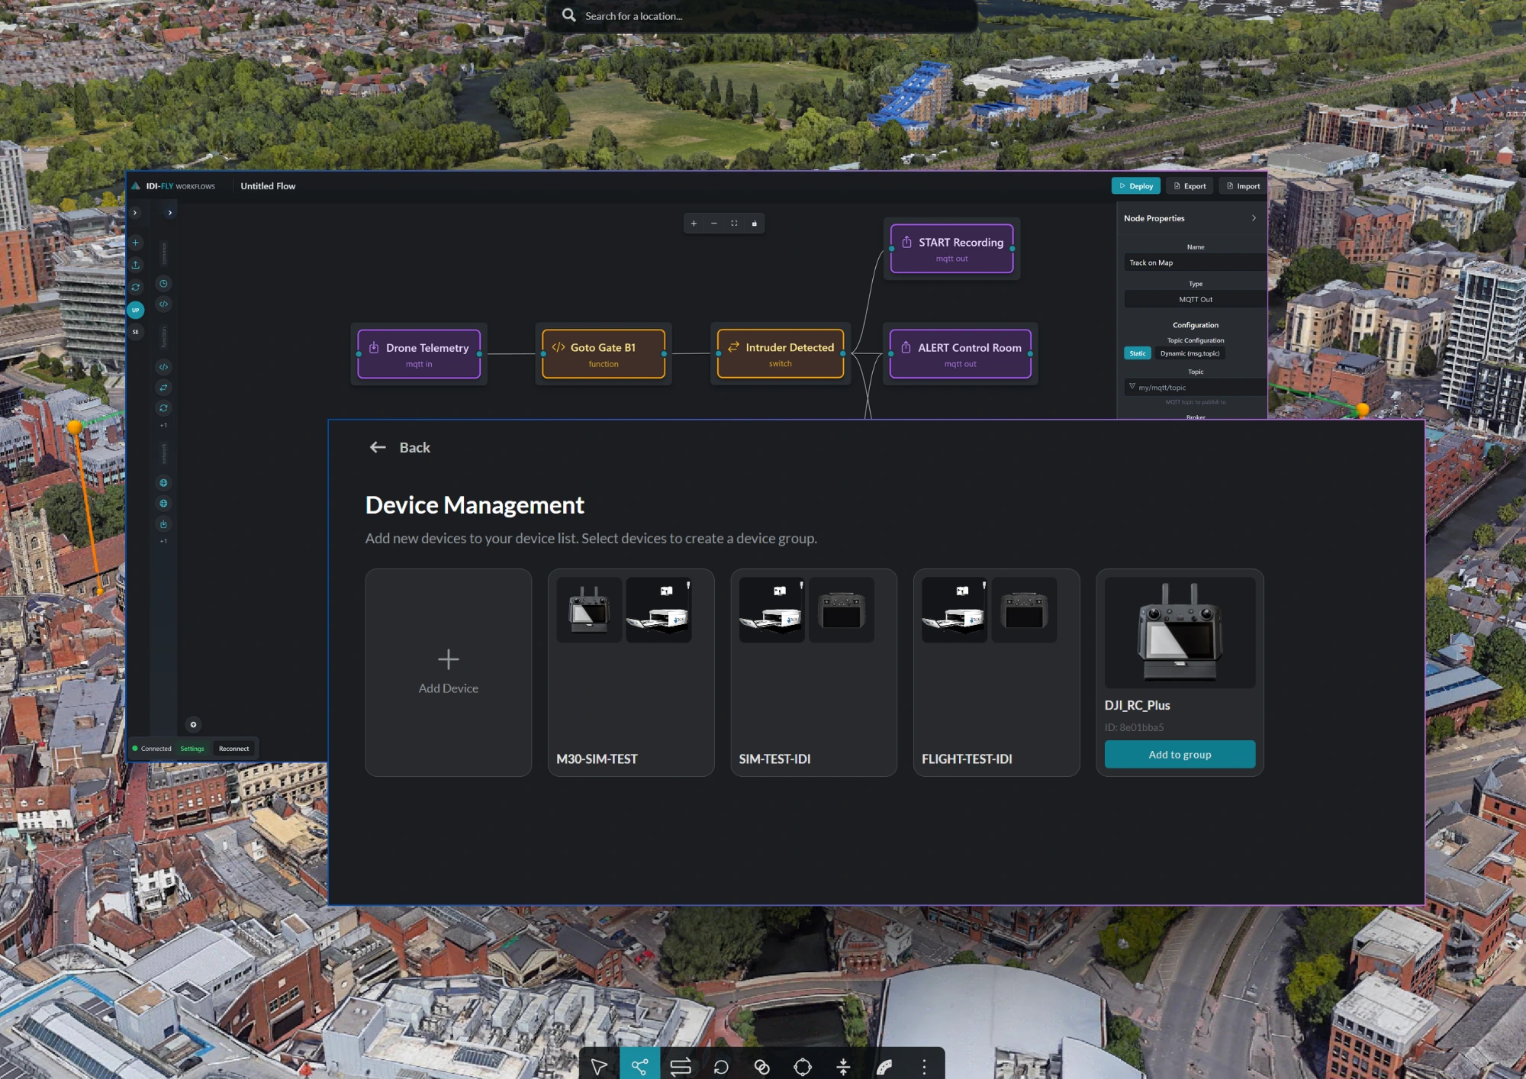Expand the far-left sidebar chevron
Screen dimensions: 1526x1079
135,213
